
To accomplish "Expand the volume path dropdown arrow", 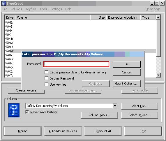I will point(115,106).
